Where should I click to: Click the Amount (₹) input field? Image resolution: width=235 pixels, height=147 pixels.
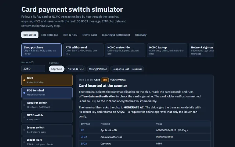click(33, 69)
